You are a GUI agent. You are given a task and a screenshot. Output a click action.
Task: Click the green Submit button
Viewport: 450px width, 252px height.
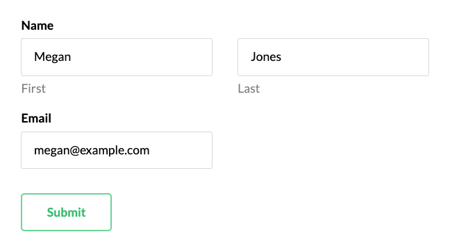coord(66,213)
